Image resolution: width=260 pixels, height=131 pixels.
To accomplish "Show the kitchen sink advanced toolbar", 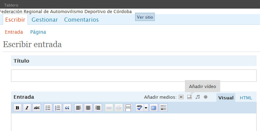I will pyautogui.click(x=163, y=108).
